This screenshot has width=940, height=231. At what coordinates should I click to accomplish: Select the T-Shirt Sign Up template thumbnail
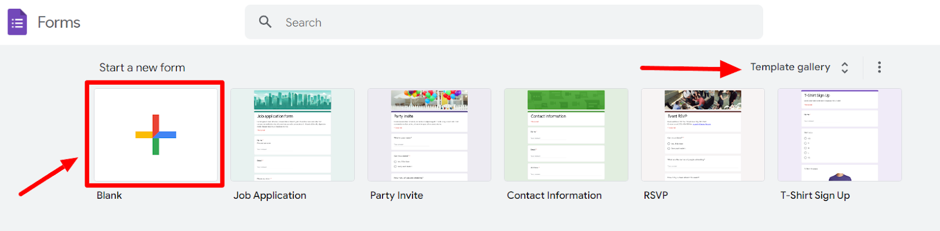pos(840,135)
